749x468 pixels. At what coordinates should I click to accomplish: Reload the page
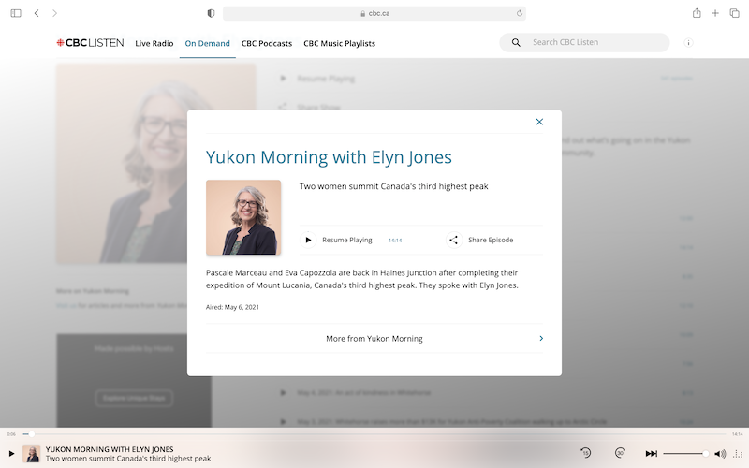pyautogui.click(x=520, y=13)
